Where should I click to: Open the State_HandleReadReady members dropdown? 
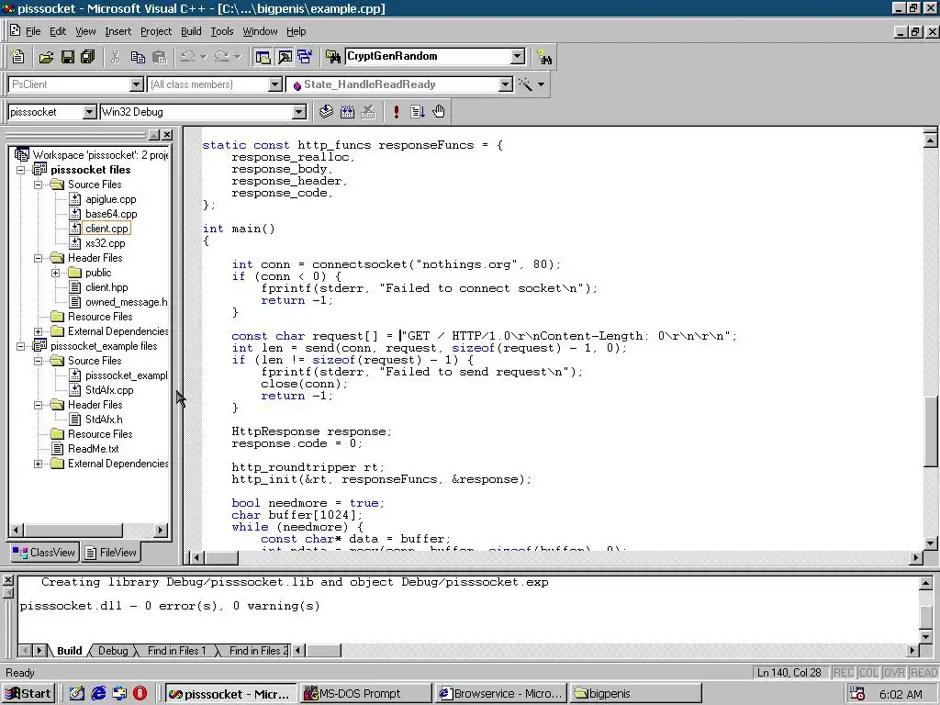[x=506, y=84]
